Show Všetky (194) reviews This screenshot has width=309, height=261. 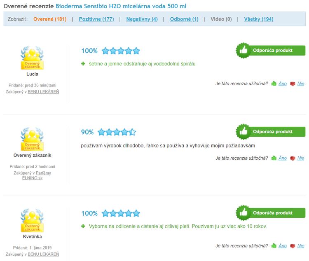point(259,19)
